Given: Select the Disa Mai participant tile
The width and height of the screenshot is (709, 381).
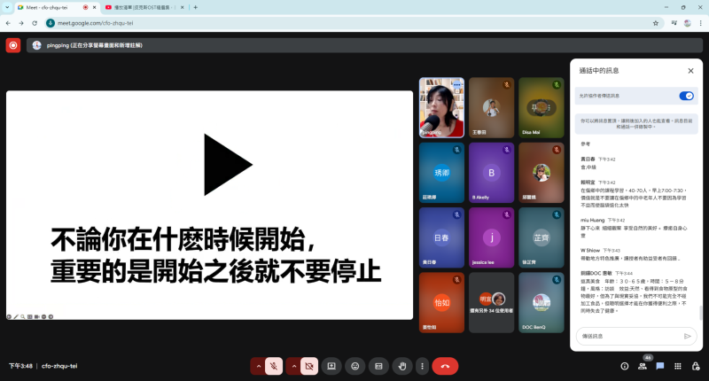Looking at the screenshot, I should [x=541, y=107].
